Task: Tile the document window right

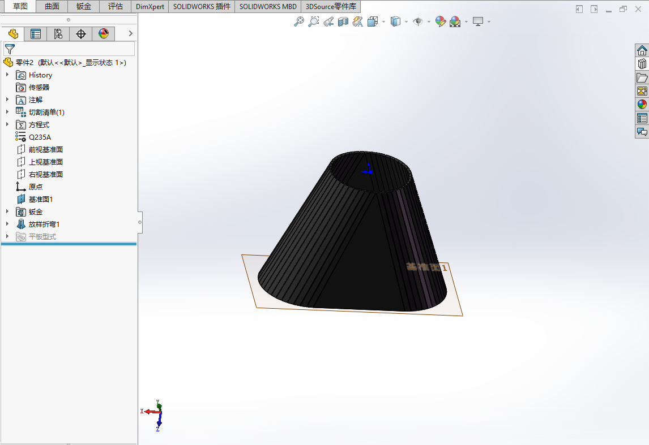Action: coord(594,9)
